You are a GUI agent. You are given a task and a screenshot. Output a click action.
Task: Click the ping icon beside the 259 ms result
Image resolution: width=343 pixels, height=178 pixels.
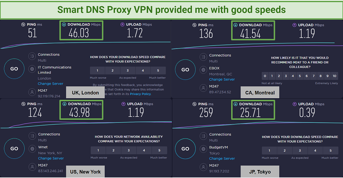(x=194, y=104)
